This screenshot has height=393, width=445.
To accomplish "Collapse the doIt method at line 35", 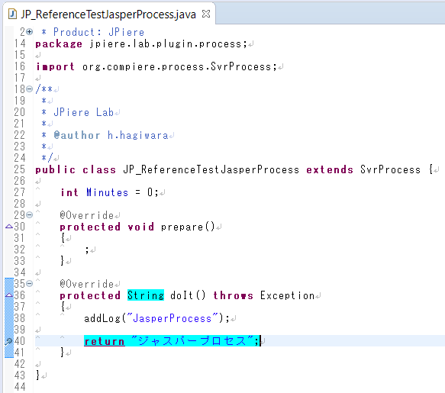I will pos(30,283).
